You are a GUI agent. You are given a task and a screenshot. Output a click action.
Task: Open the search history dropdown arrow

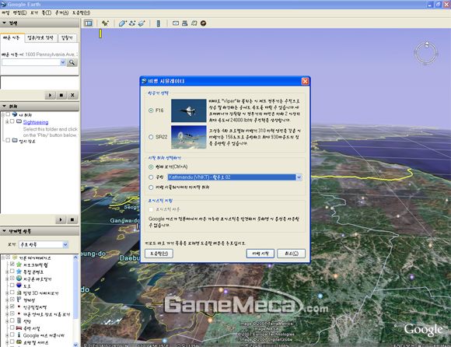(x=63, y=62)
